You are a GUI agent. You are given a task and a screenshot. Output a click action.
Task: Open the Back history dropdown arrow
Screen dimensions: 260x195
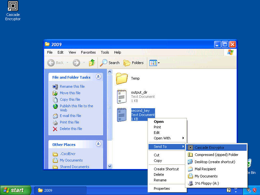pyautogui.click(x=68, y=63)
